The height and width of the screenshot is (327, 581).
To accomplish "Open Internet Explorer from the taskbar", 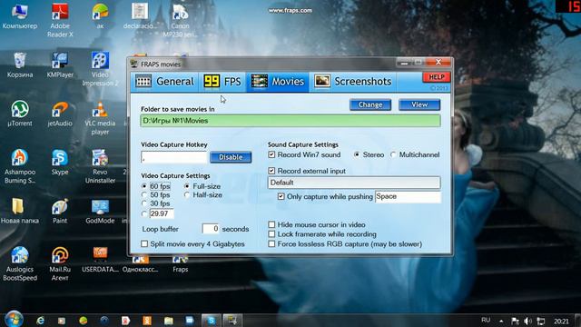I will tap(40, 321).
